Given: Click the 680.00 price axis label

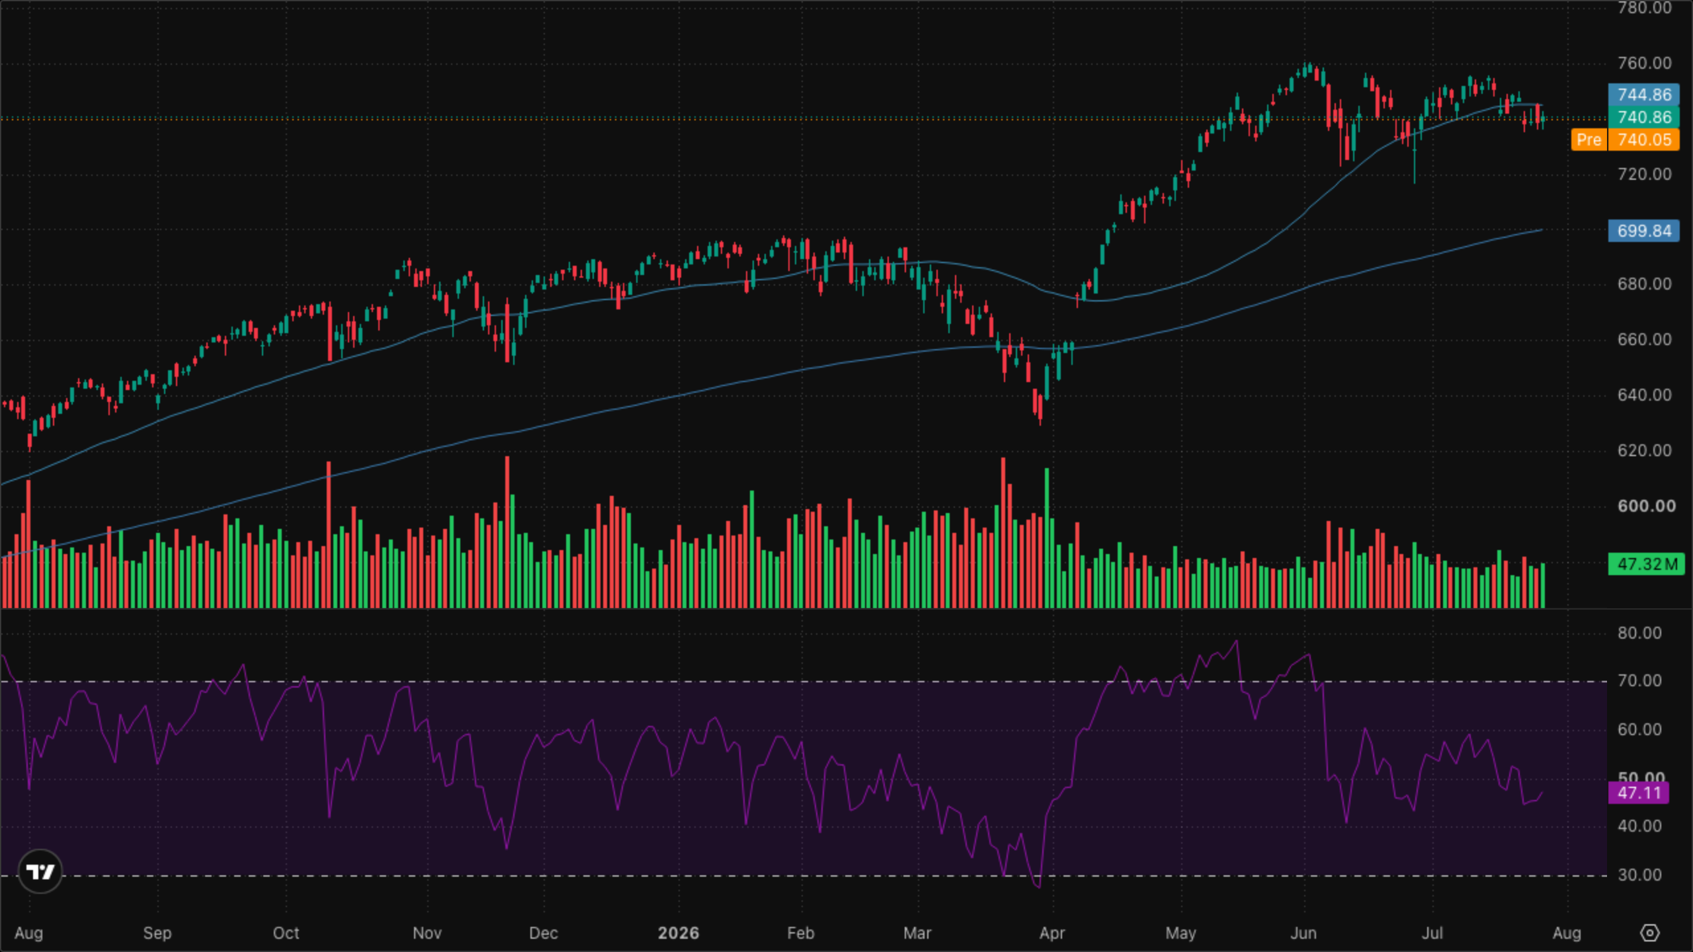Looking at the screenshot, I should [x=1644, y=284].
